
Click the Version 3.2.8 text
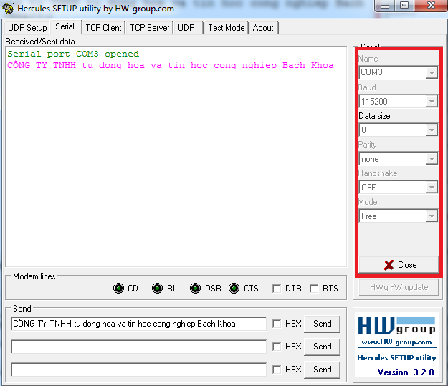406,372
